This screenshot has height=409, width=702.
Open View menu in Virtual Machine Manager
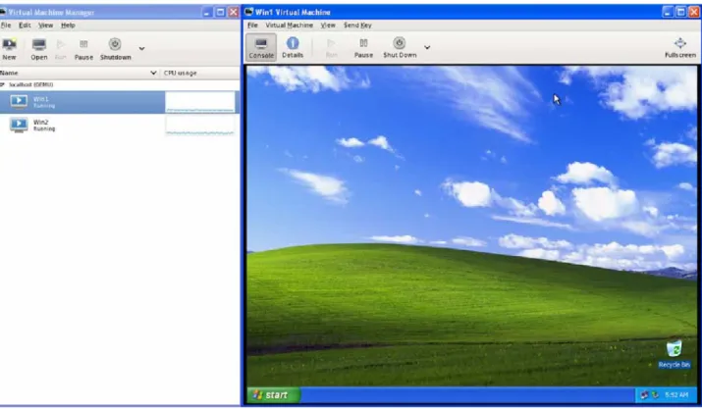[46, 26]
